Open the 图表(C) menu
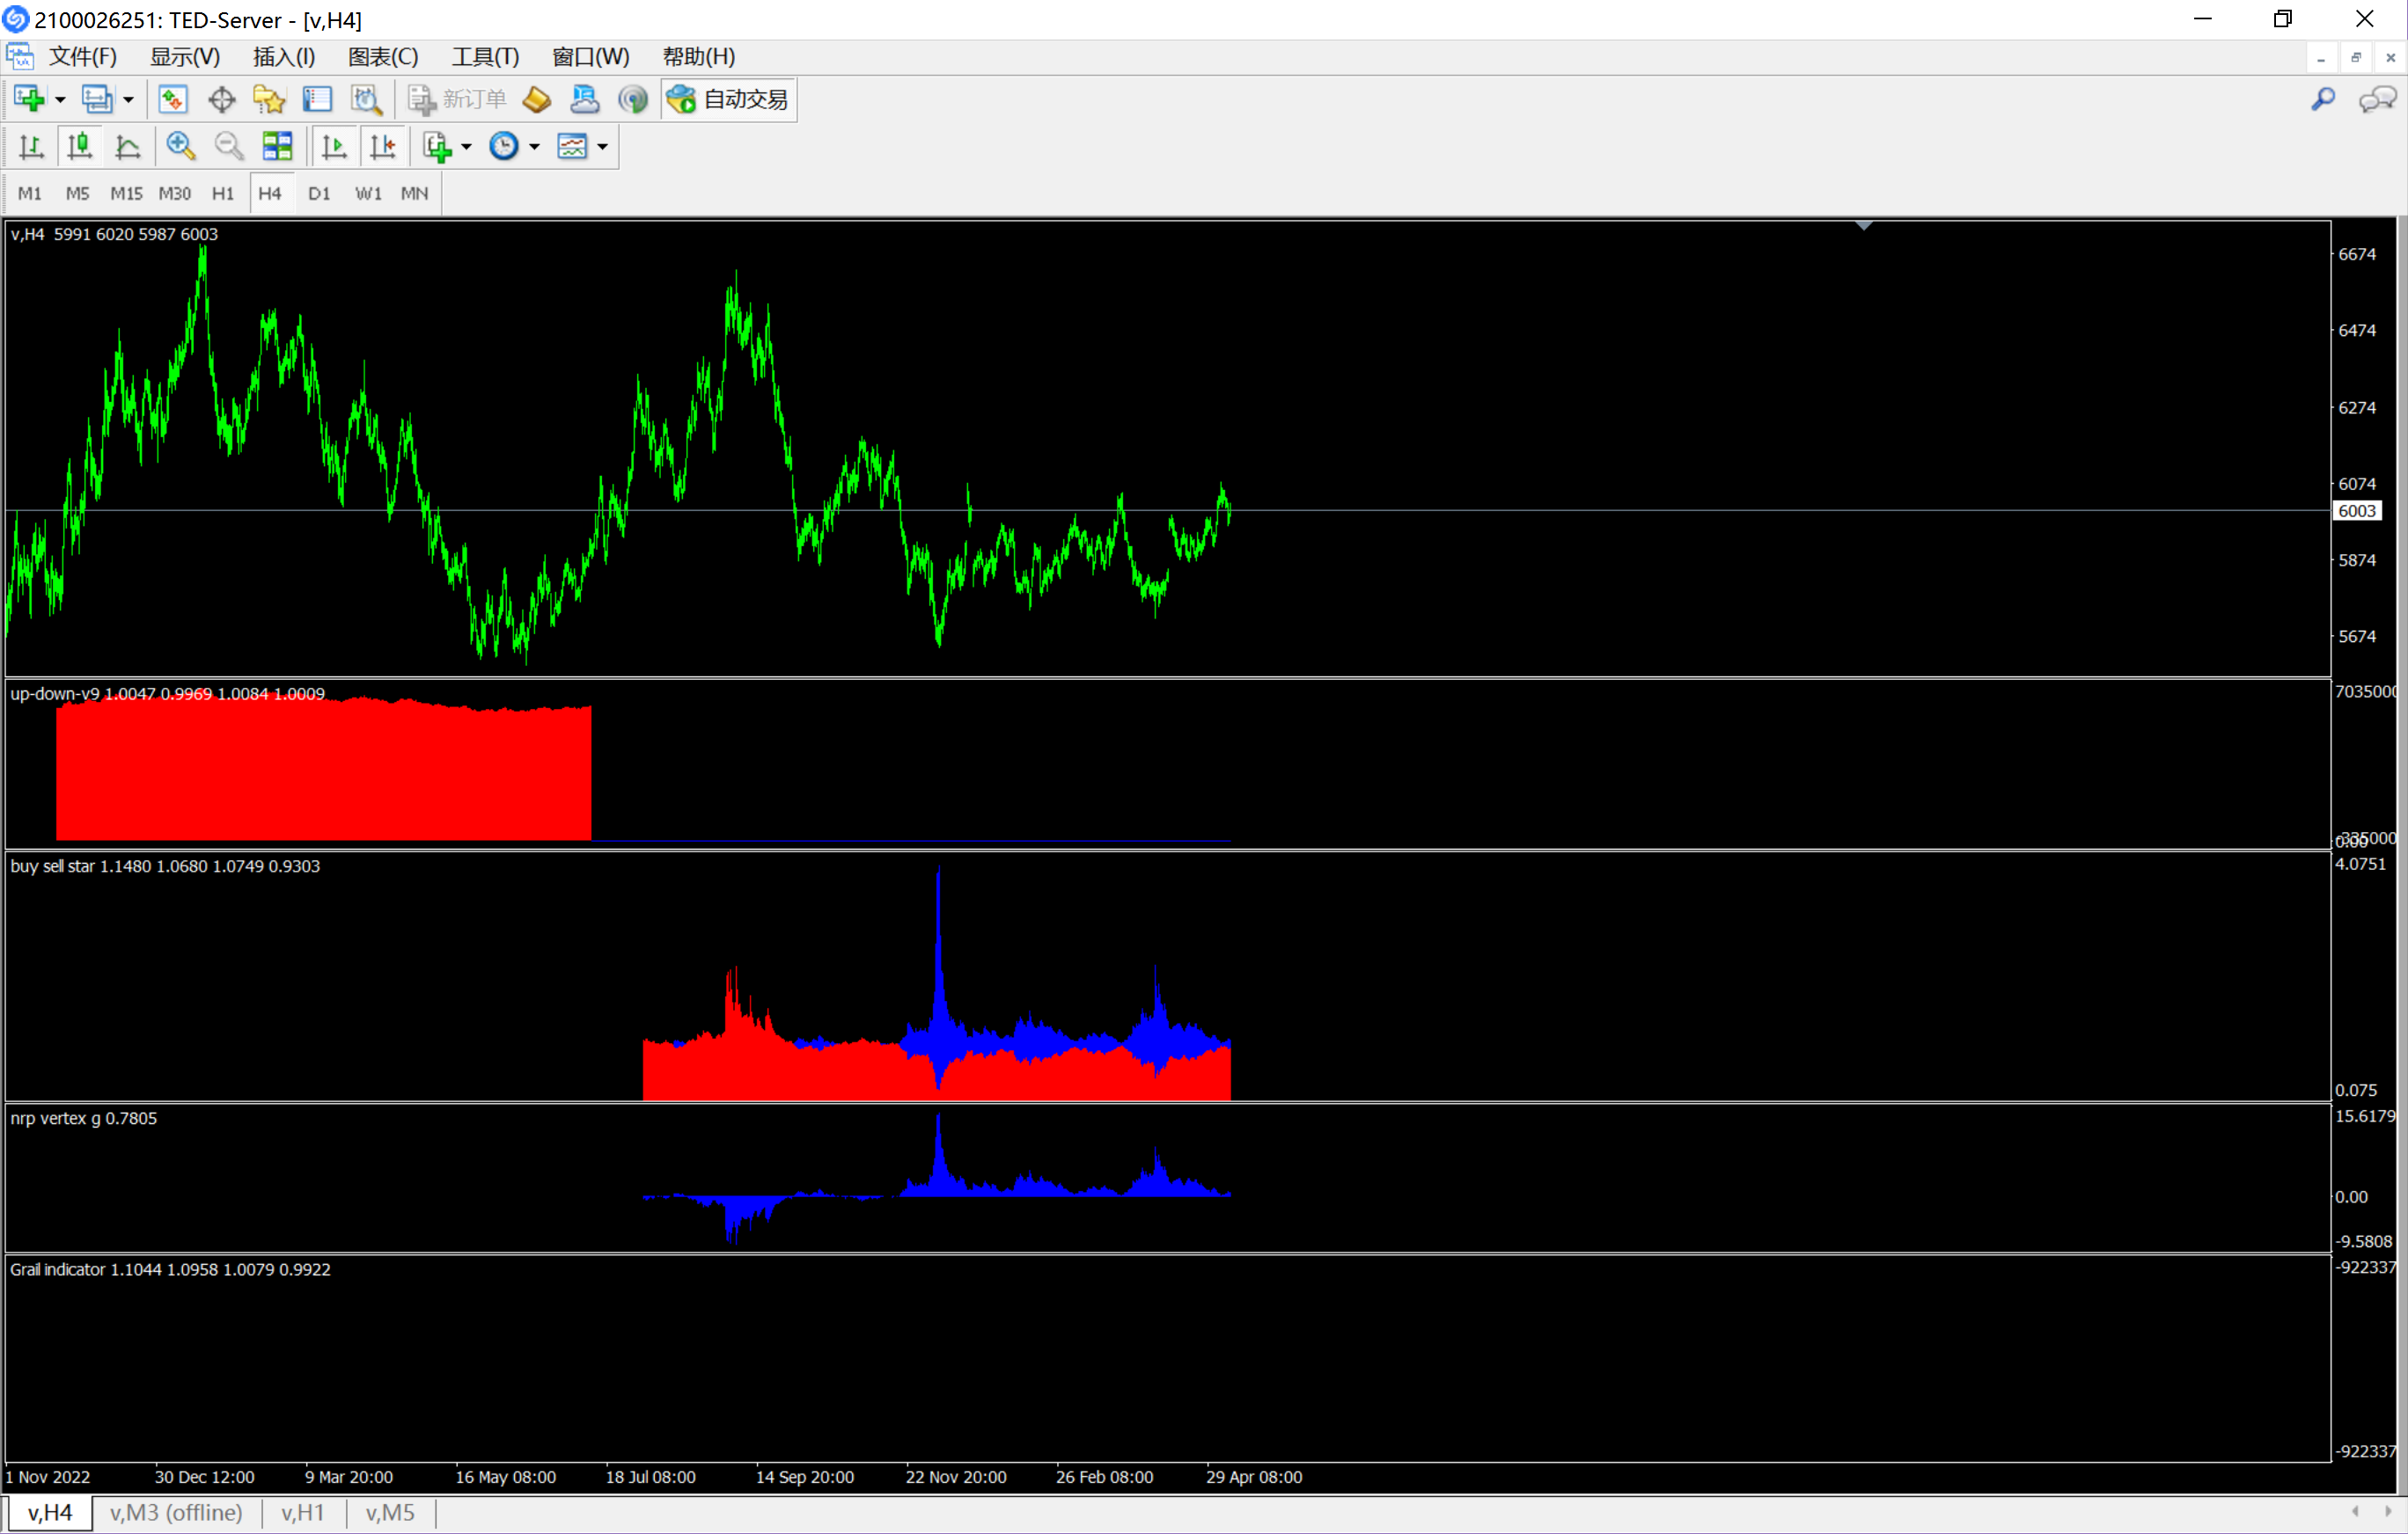The height and width of the screenshot is (1534, 2408). pos(382,57)
